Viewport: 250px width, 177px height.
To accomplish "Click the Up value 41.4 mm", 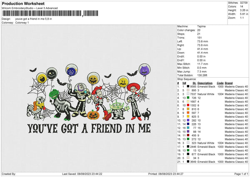I will pyautogui.click(x=202, y=49).
